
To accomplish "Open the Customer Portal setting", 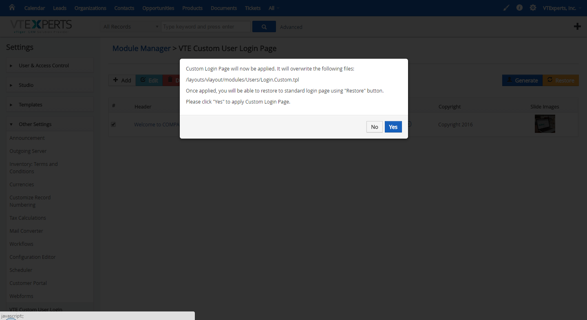I will click(28, 283).
